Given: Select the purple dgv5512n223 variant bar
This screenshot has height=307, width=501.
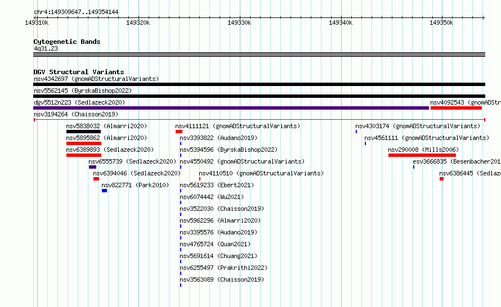Looking at the screenshot, I should coord(231,108).
